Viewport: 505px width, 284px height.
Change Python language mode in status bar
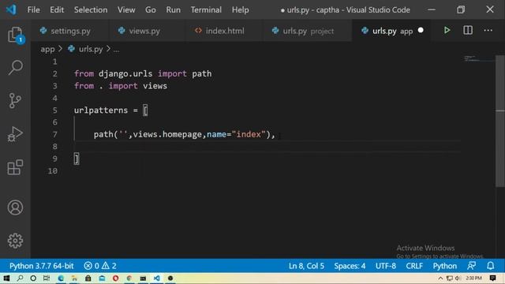pyautogui.click(x=444, y=266)
